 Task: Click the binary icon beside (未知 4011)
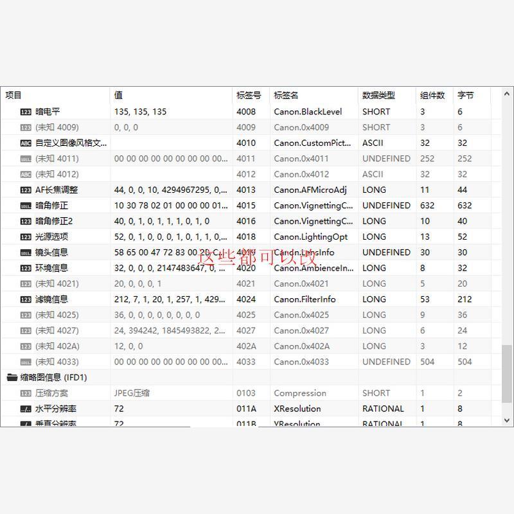[x=26, y=159]
